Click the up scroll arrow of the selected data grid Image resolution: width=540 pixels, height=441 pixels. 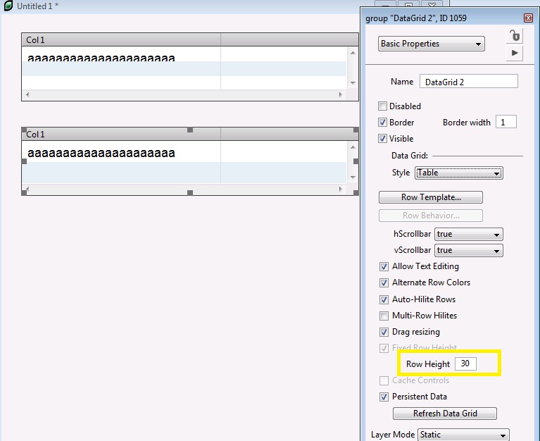353,147
